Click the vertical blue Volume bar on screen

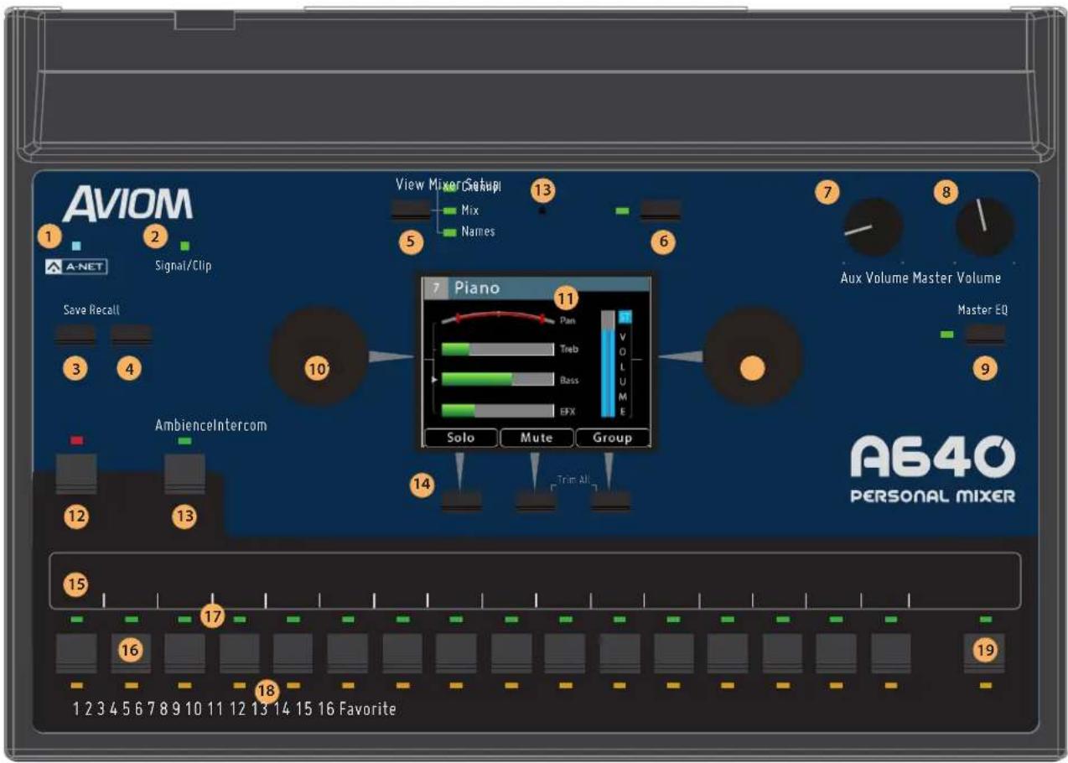click(x=608, y=364)
